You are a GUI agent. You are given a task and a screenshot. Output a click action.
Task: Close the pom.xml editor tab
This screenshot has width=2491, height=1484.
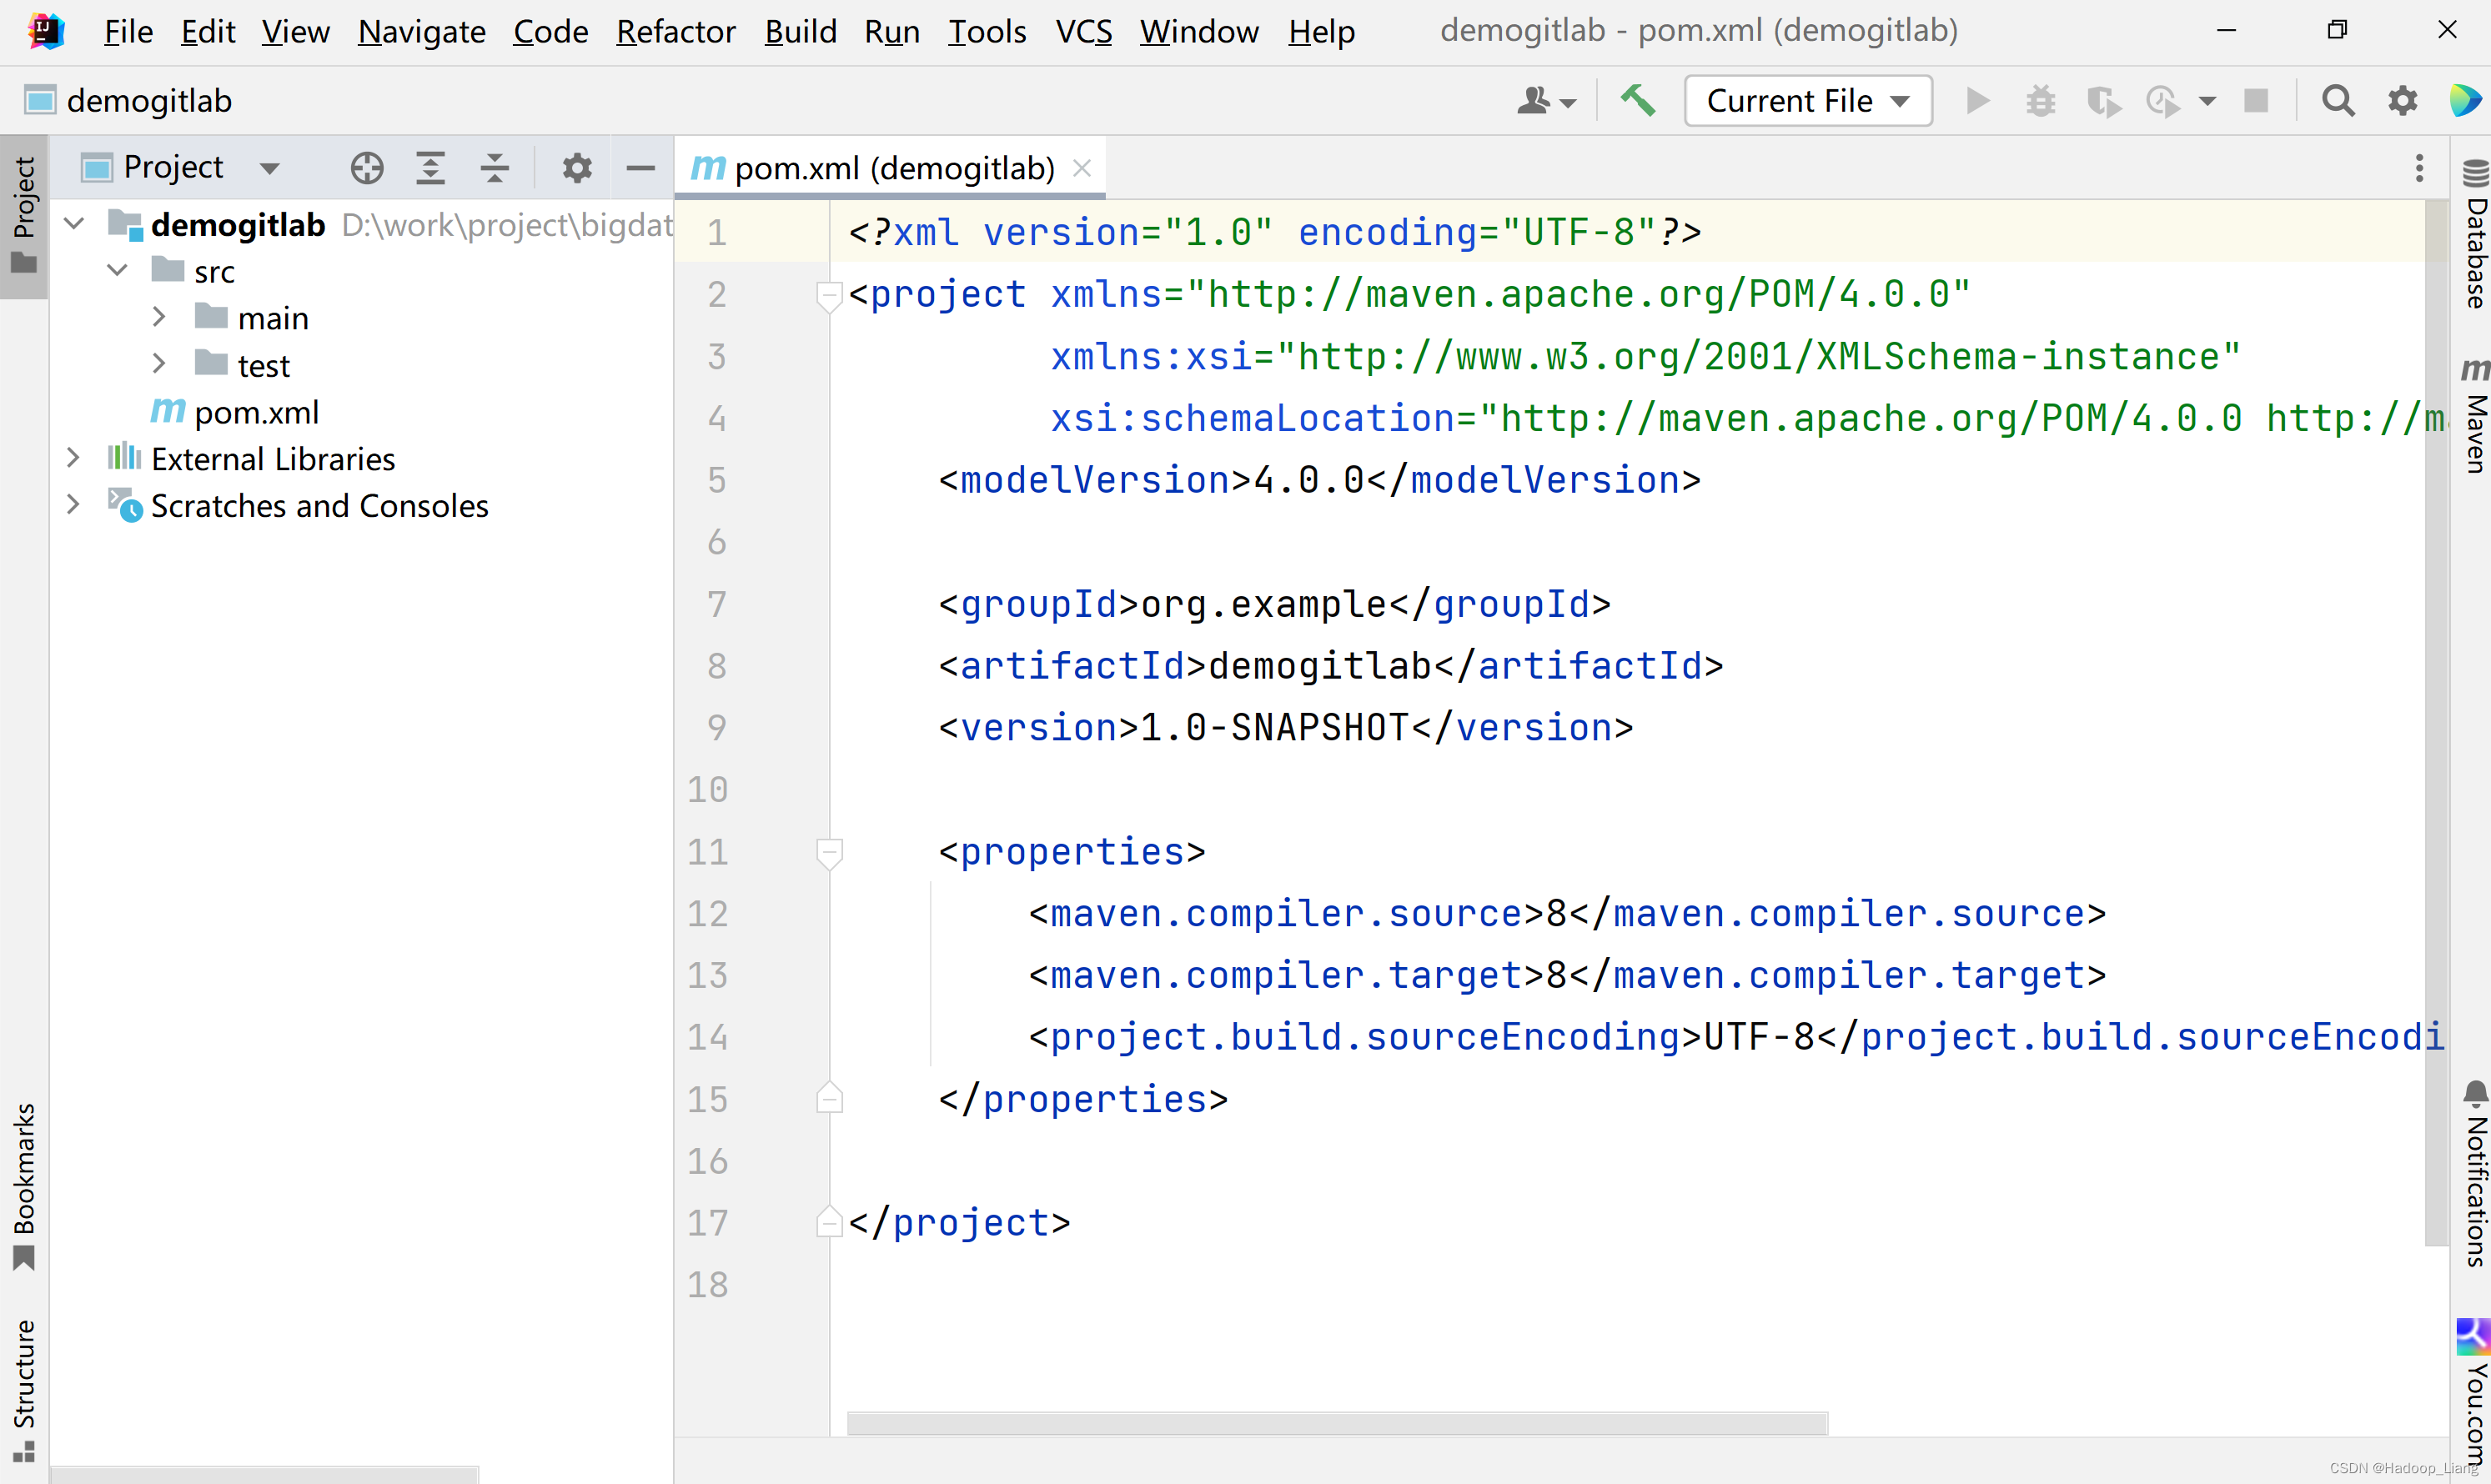point(1082,168)
